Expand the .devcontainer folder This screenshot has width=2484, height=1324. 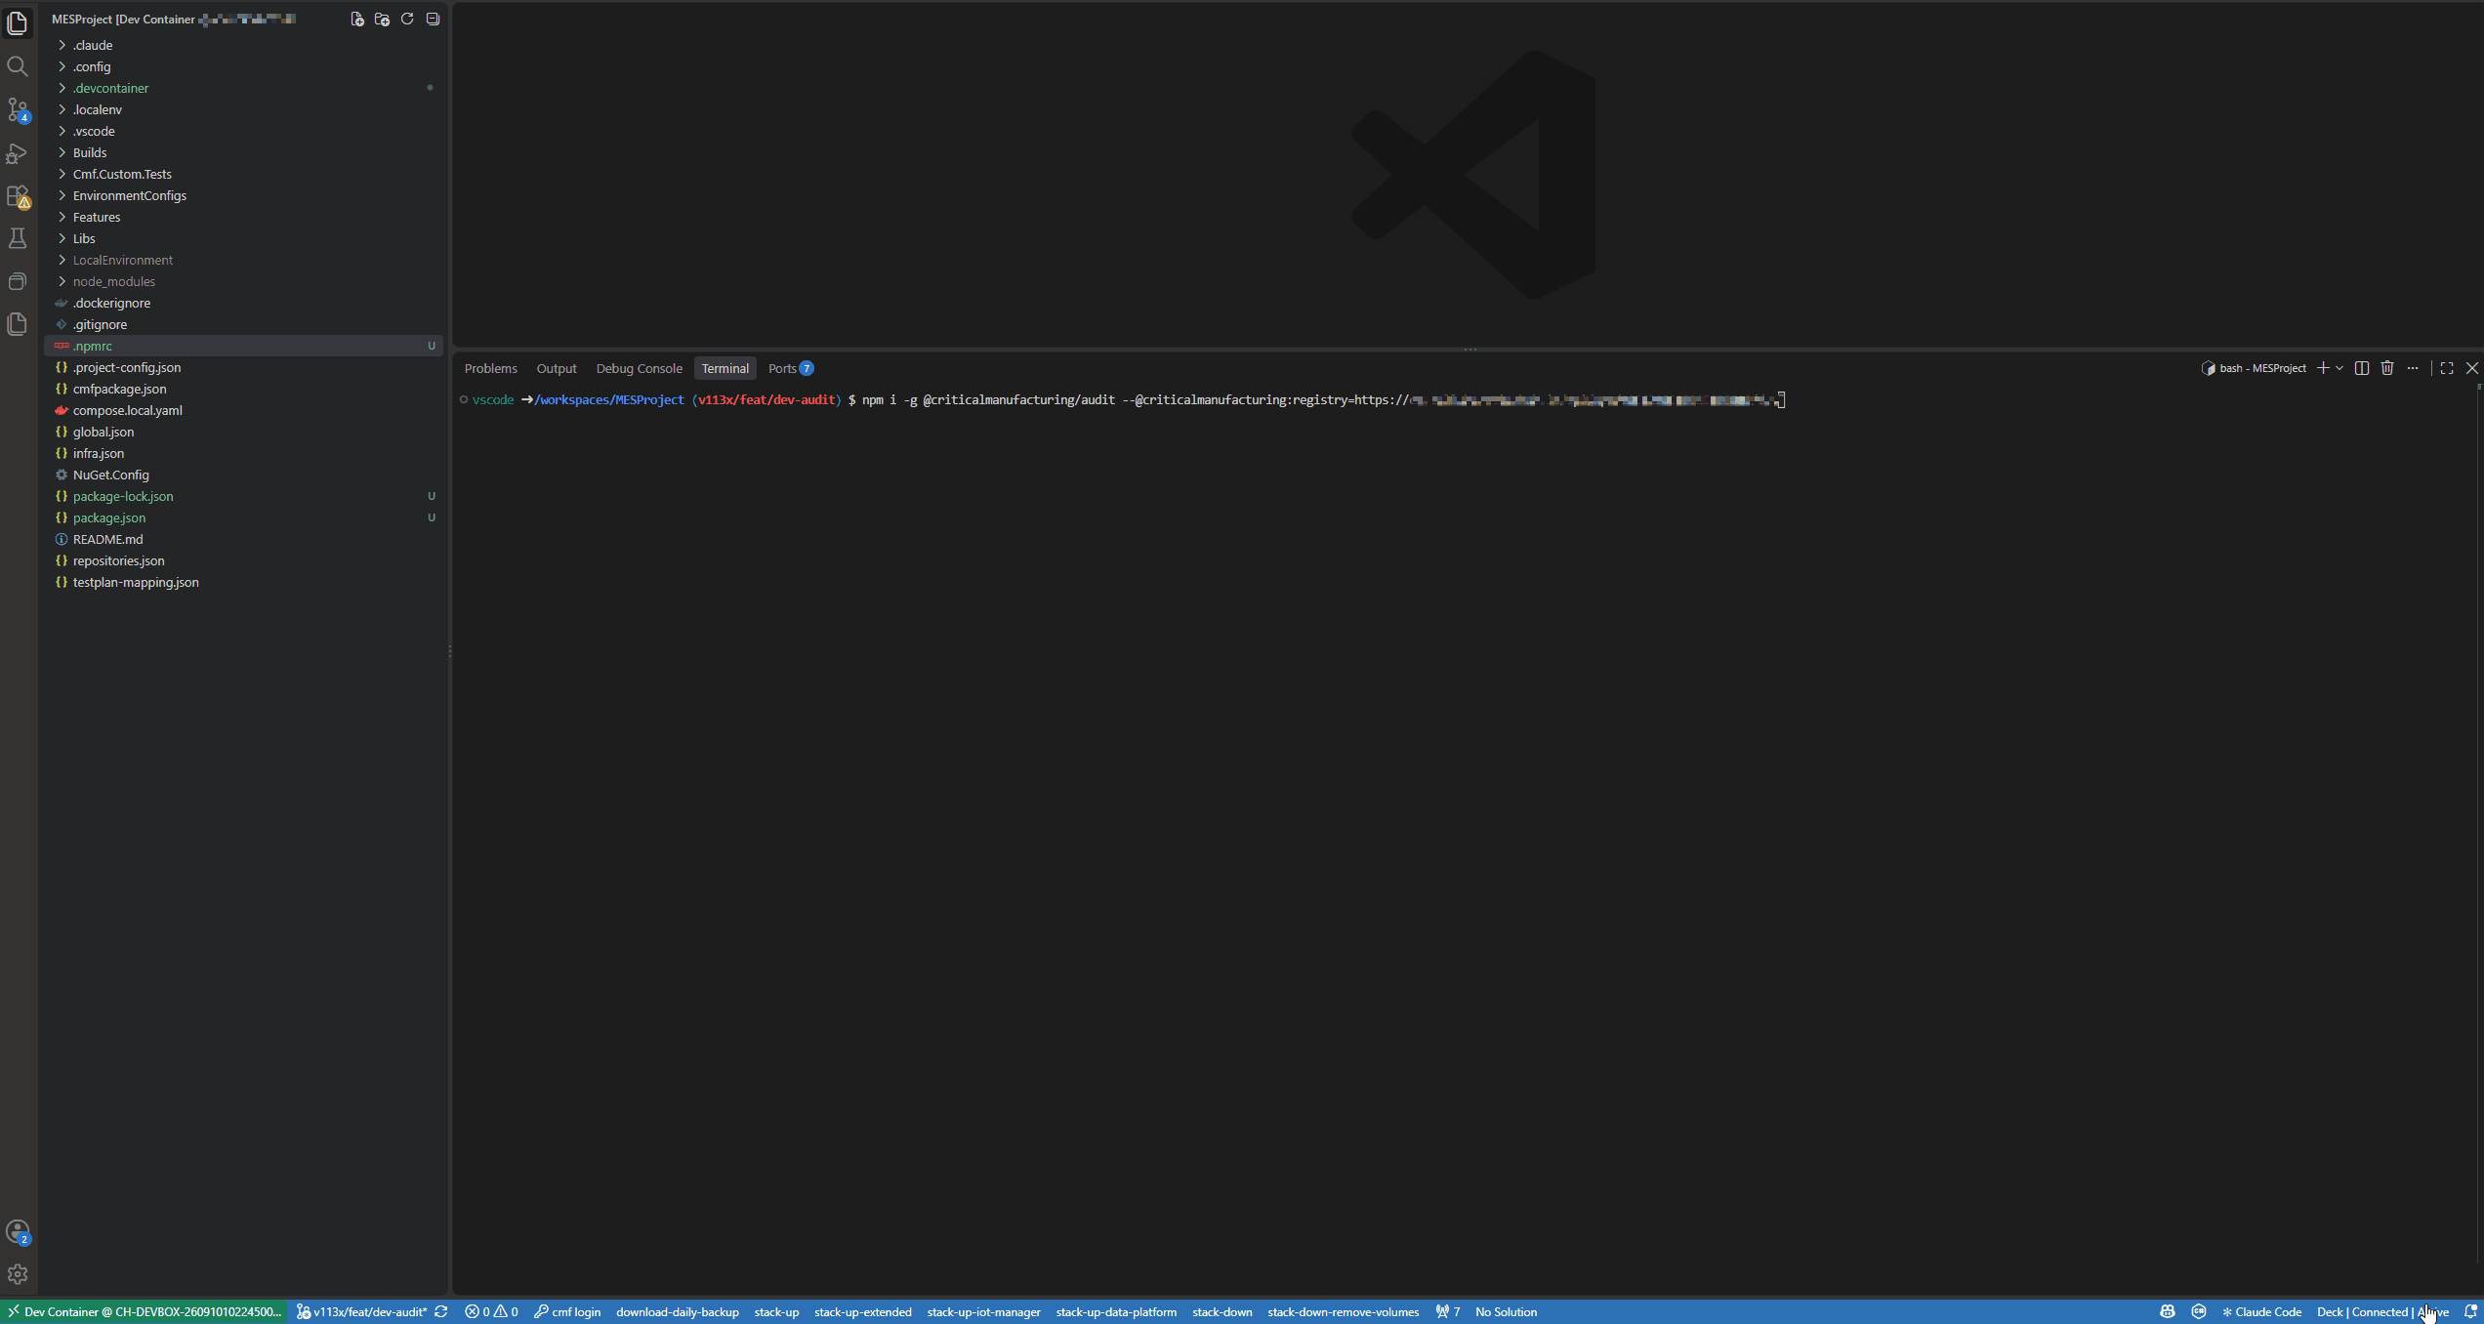point(243,88)
